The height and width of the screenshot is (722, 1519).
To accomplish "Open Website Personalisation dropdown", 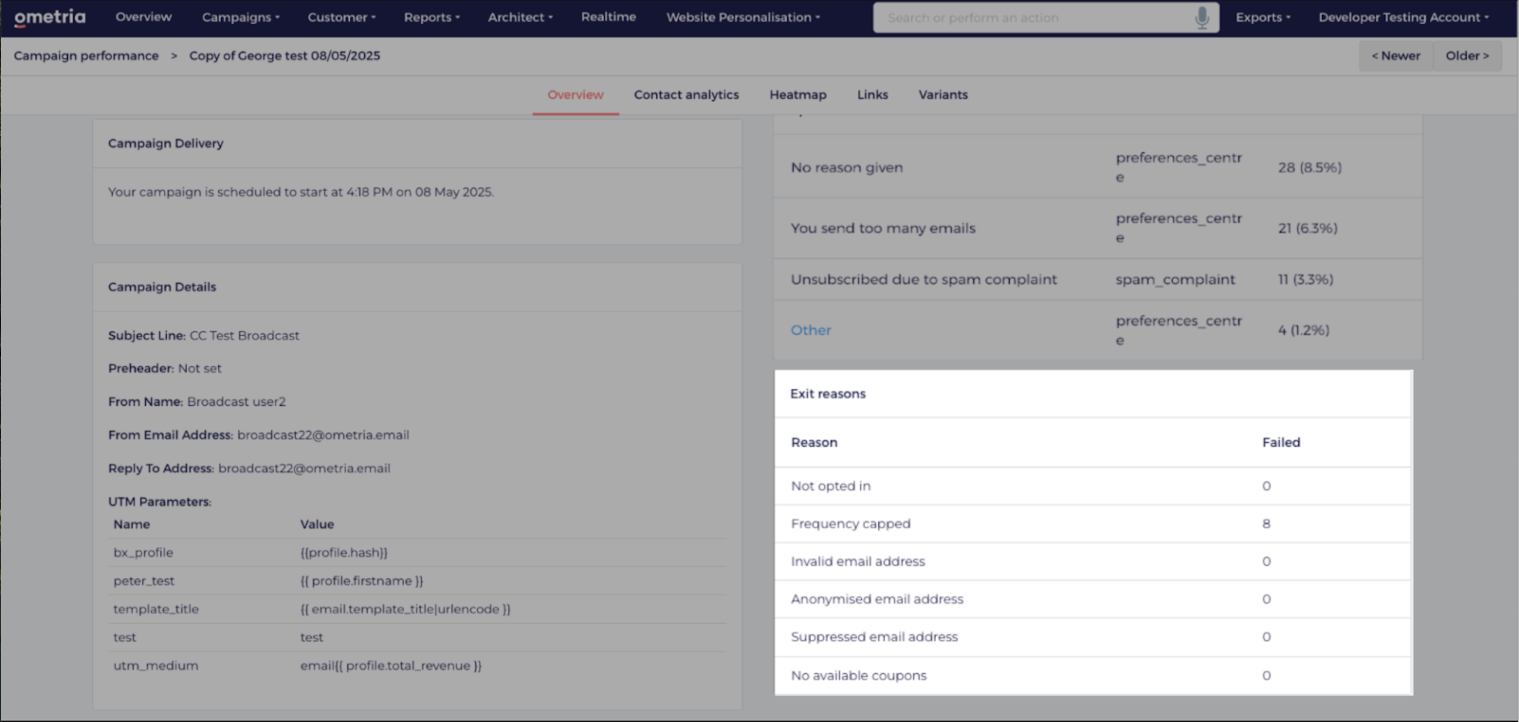I will 743,18.
